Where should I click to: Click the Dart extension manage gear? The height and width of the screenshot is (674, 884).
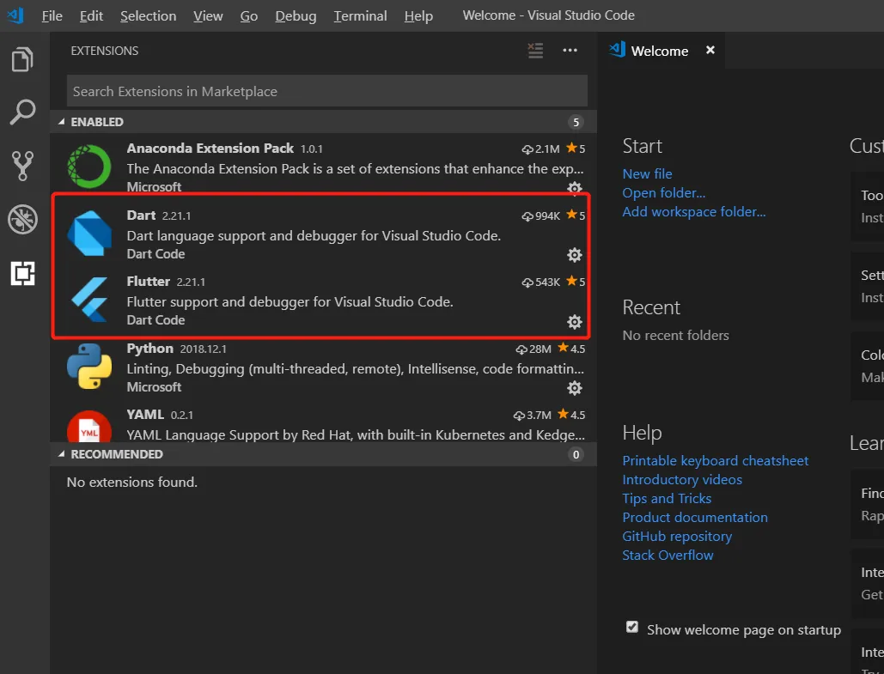click(x=575, y=255)
